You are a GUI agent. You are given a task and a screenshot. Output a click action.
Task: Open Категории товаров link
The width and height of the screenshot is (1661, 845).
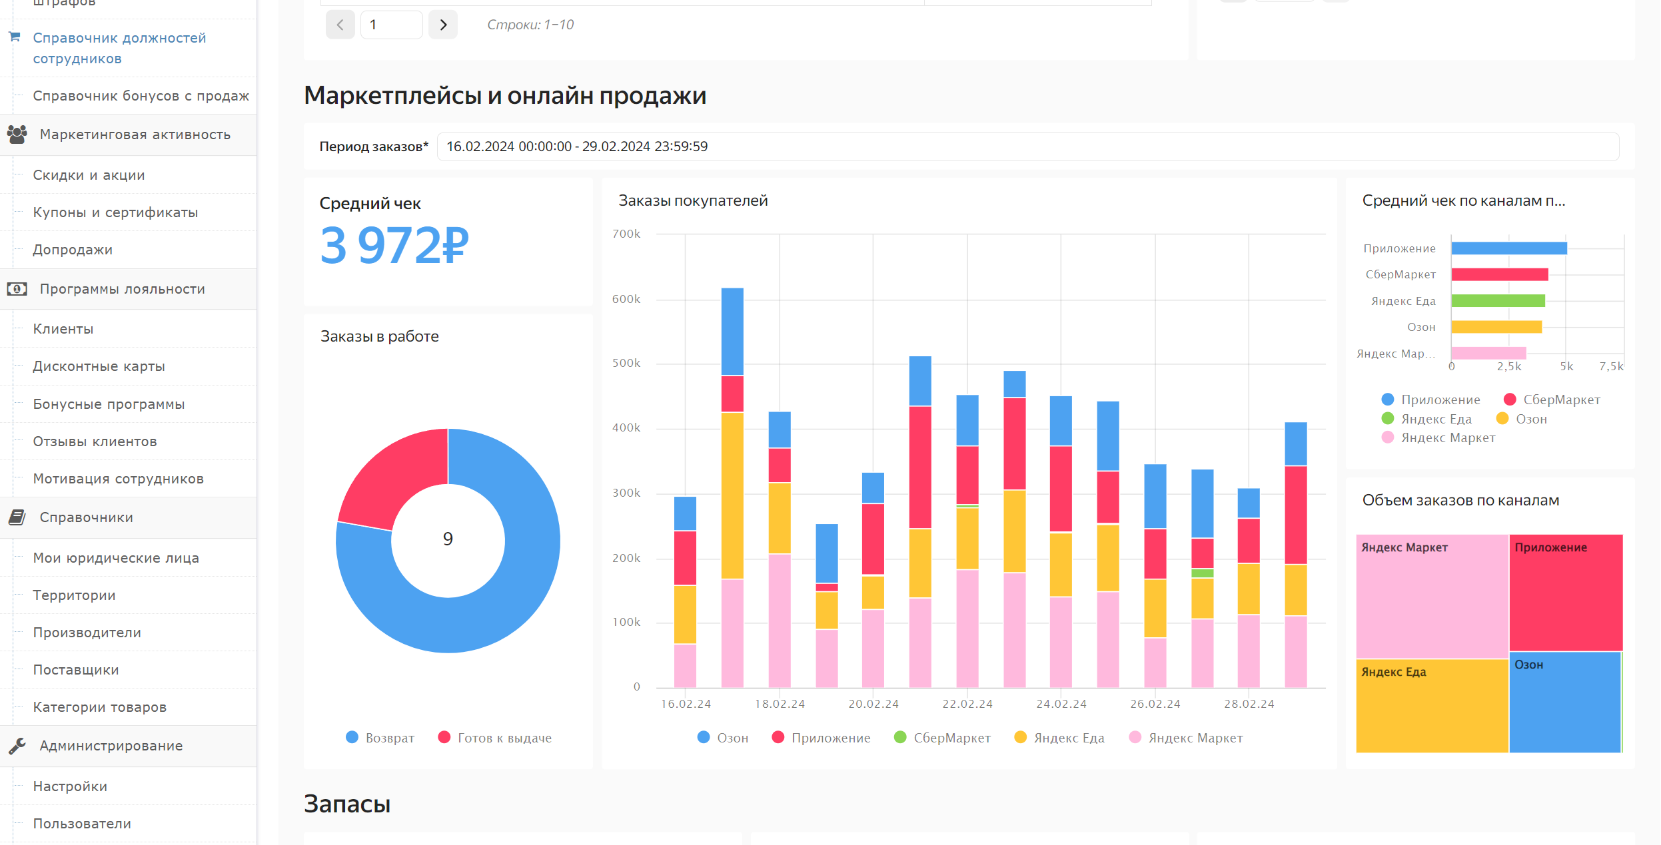(99, 707)
